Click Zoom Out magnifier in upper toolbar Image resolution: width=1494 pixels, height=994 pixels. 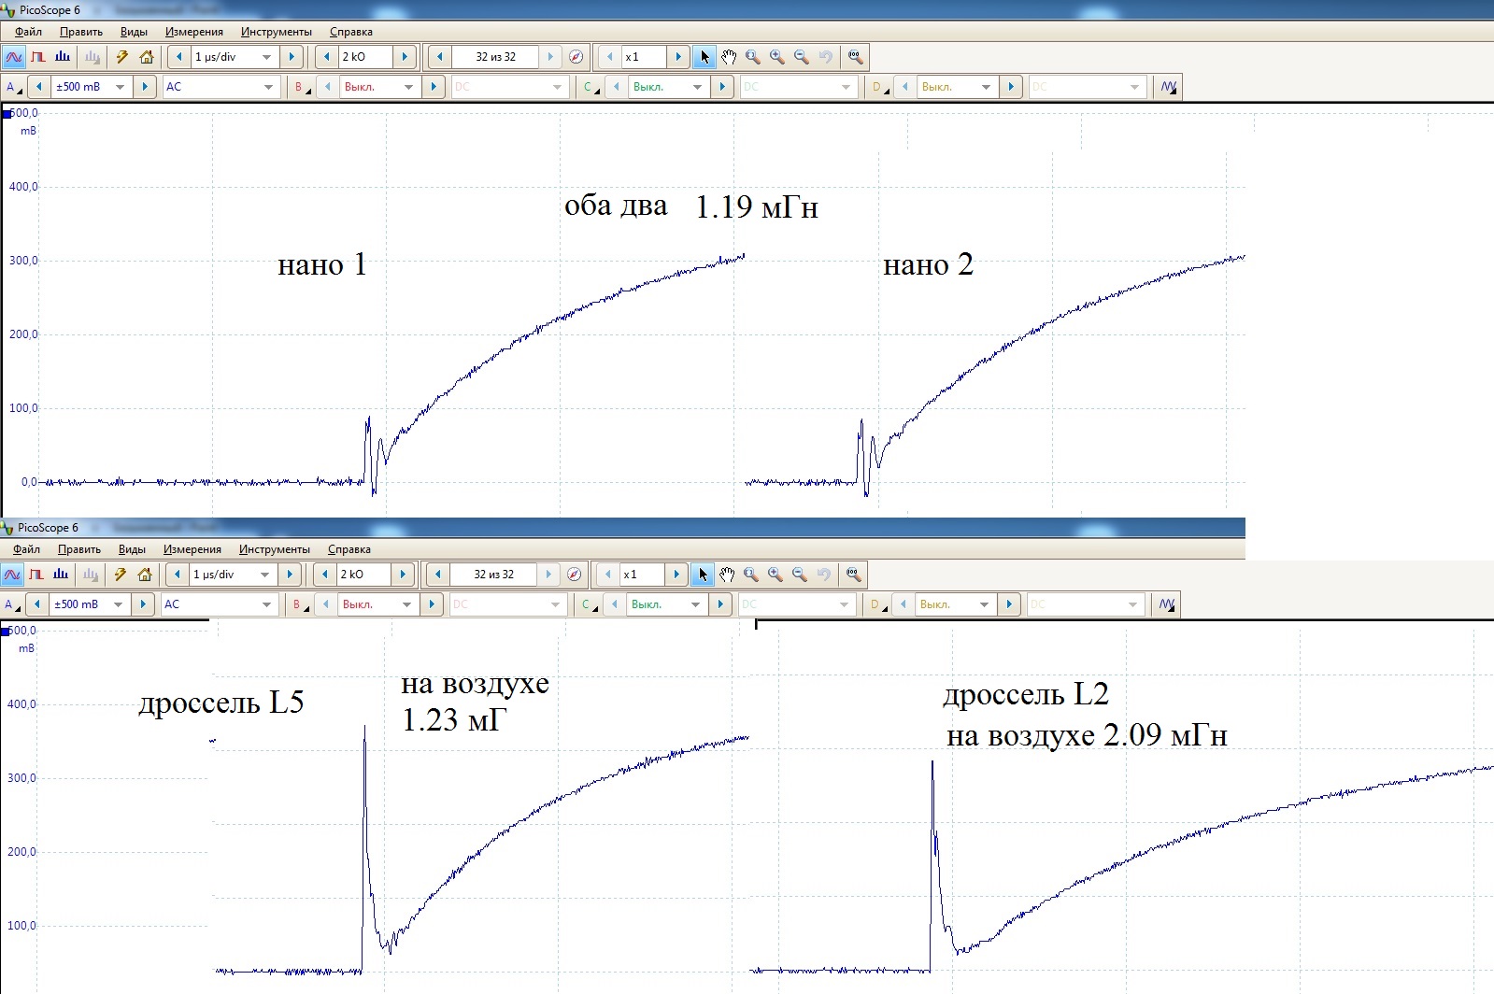pos(802,57)
